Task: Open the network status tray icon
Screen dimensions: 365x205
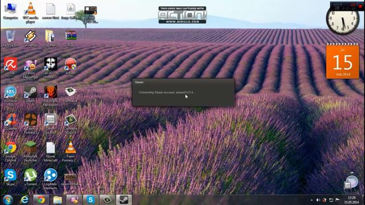Action: point(331,200)
